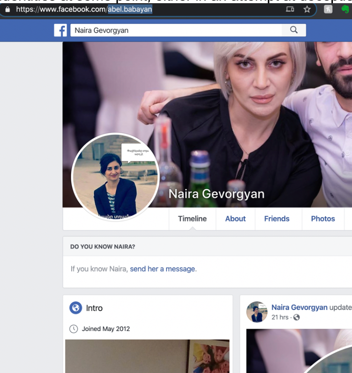Click the 'Intro' heading text
Screen dimensions: 352x373
coord(94,308)
